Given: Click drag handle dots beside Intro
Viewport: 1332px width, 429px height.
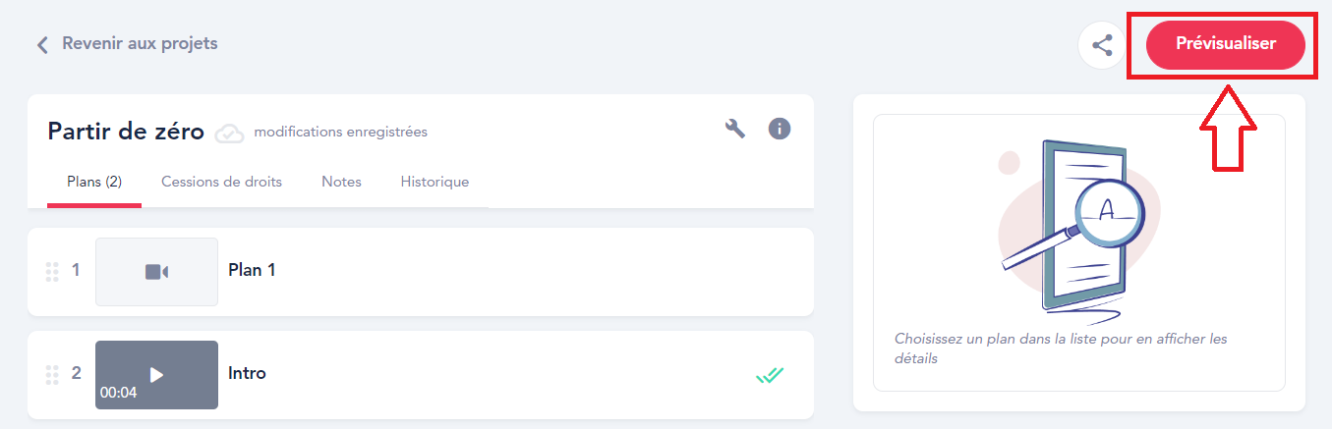Looking at the screenshot, I should [x=52, y=374].
